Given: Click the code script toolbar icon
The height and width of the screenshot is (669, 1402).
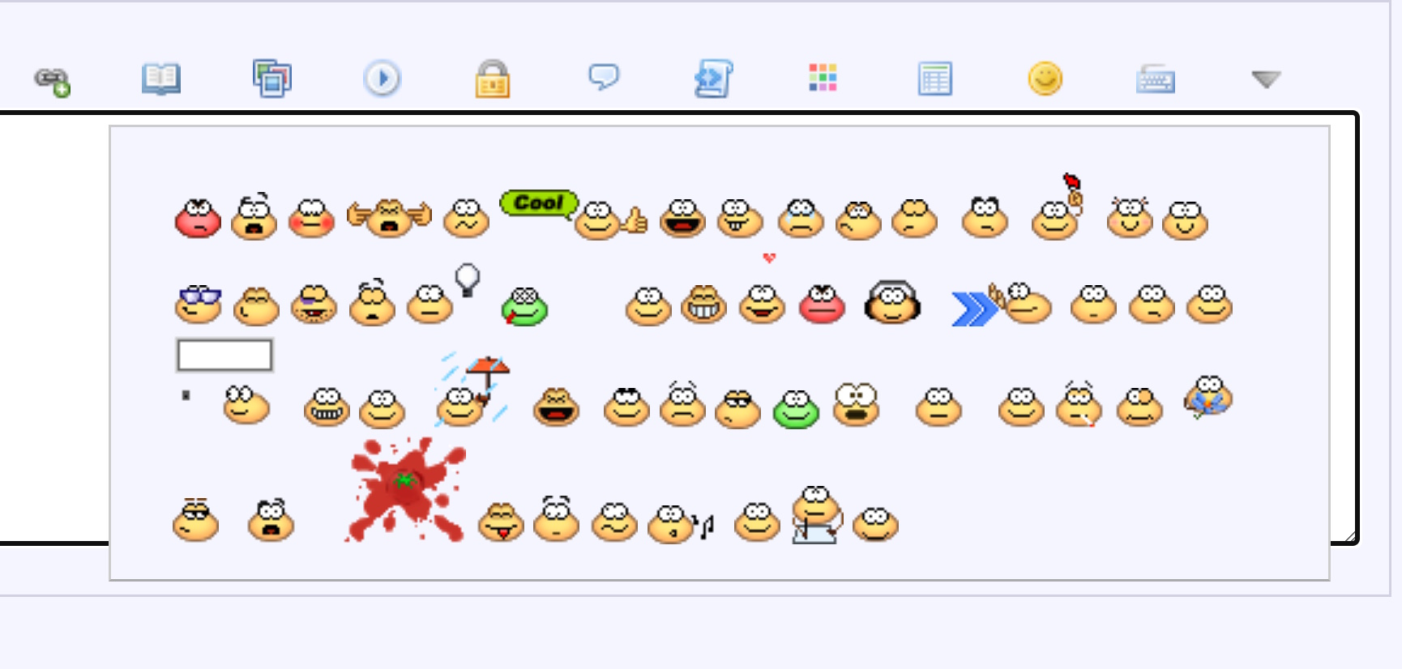Looking at the screenshot, I should pos(714,79).
